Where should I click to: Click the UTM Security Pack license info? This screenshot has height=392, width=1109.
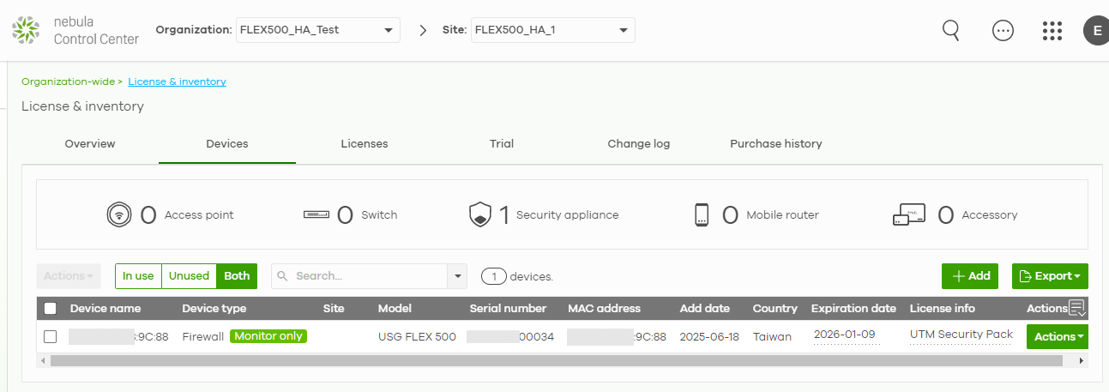pyautogui.click(x=961, y=335)
